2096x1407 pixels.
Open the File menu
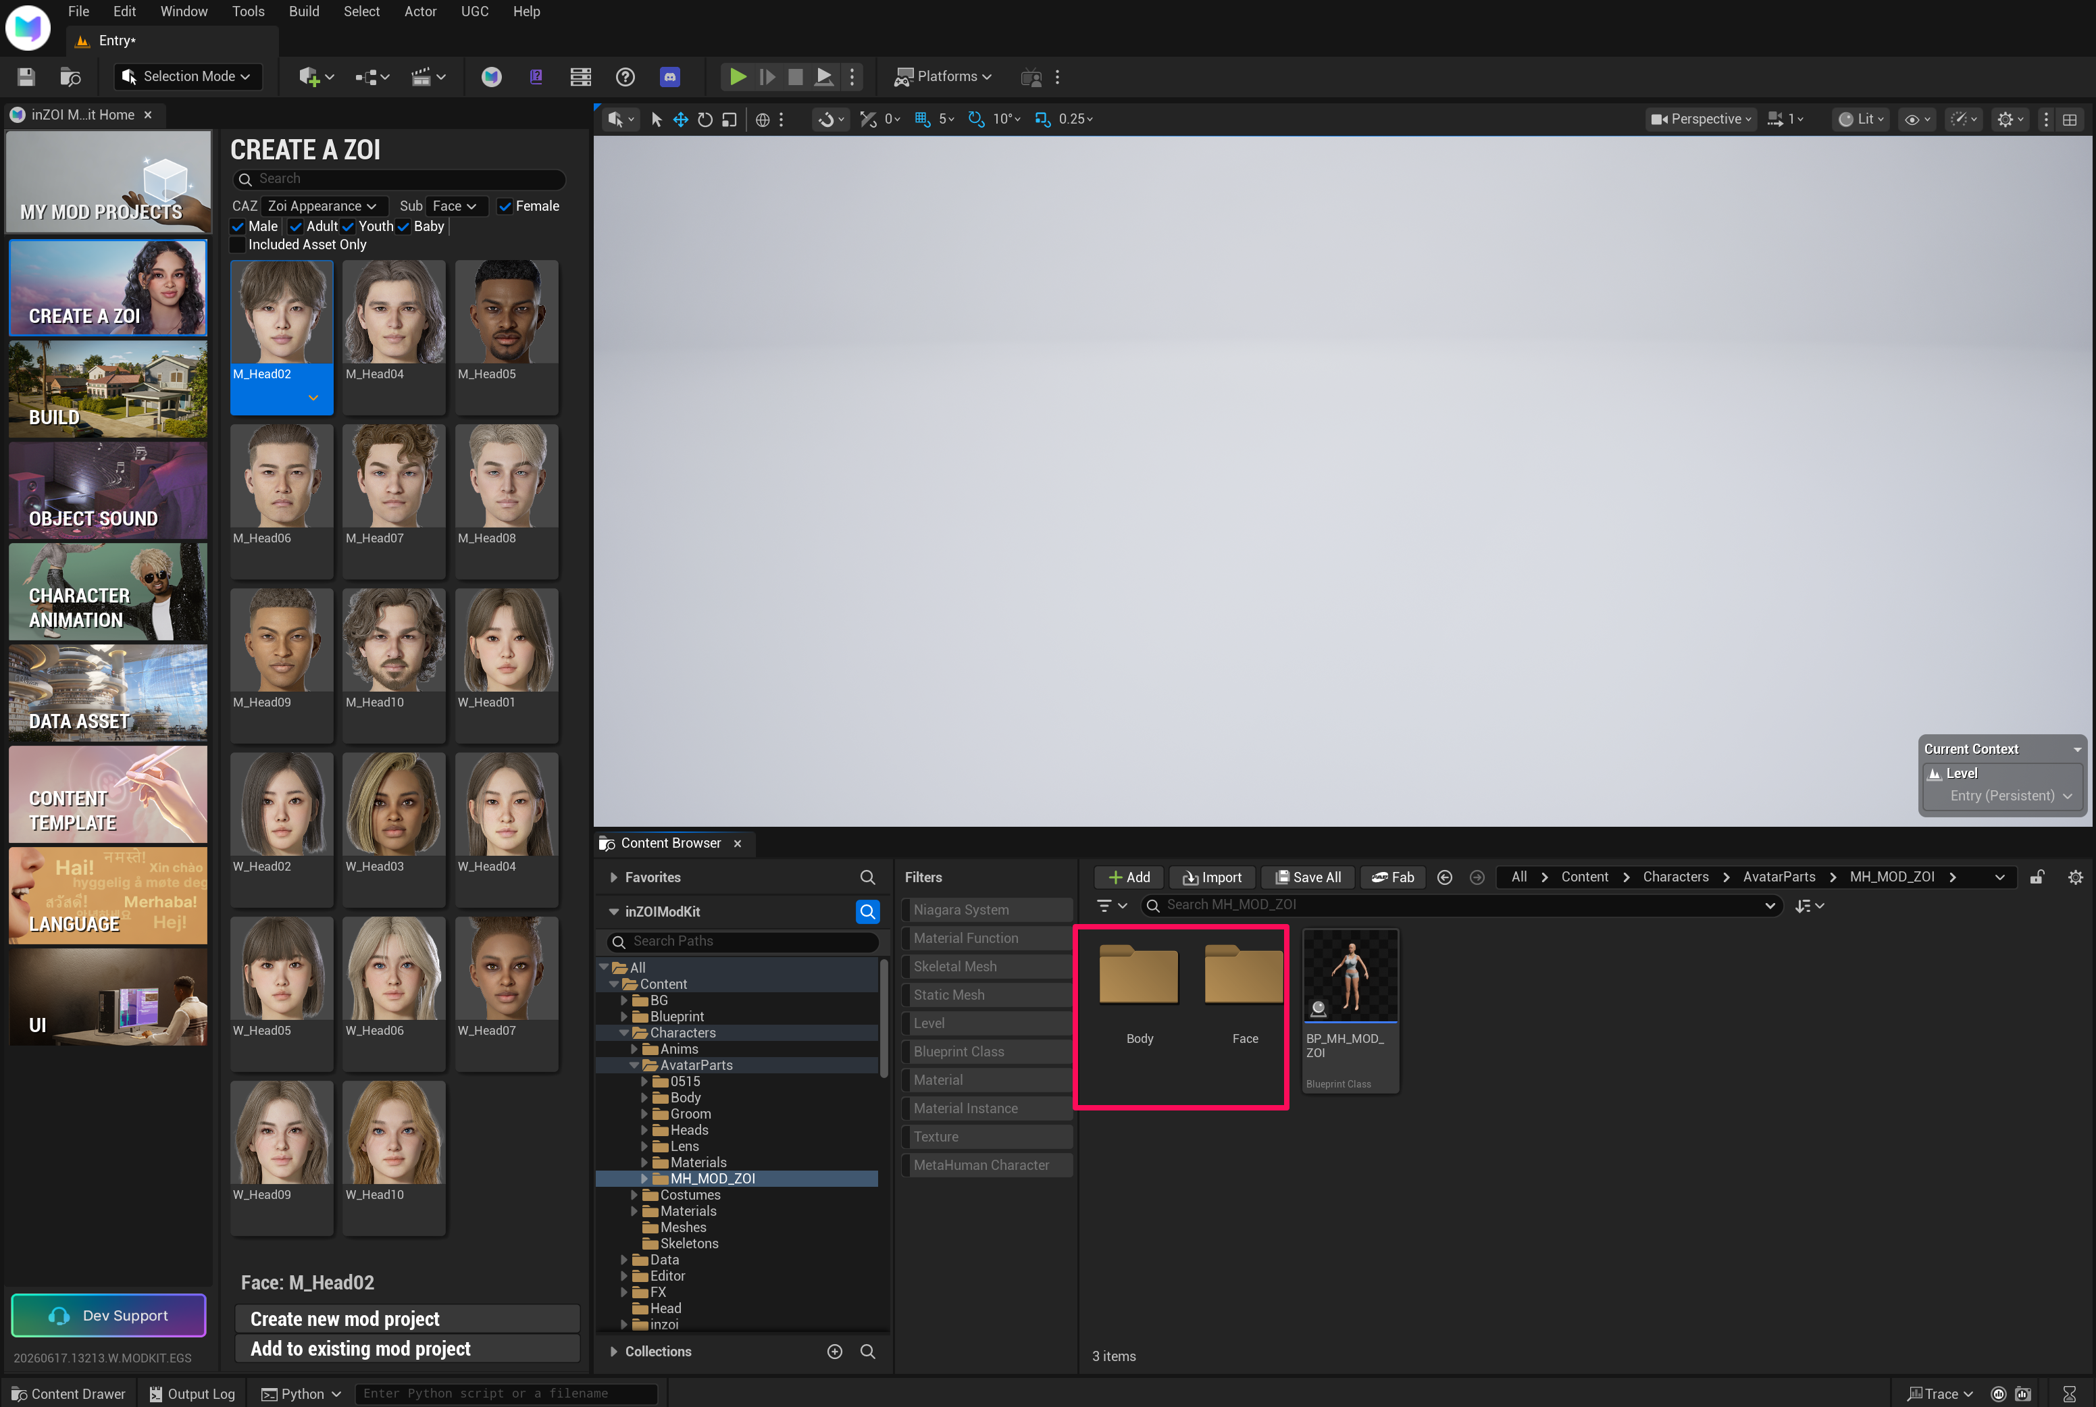click(79, 11)
